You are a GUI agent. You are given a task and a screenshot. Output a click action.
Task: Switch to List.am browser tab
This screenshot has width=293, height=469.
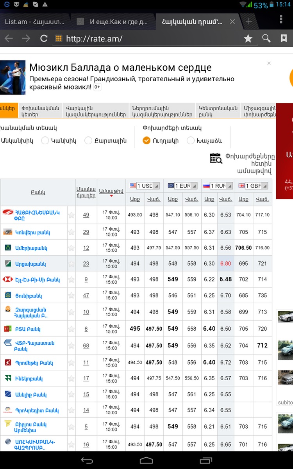34,21
